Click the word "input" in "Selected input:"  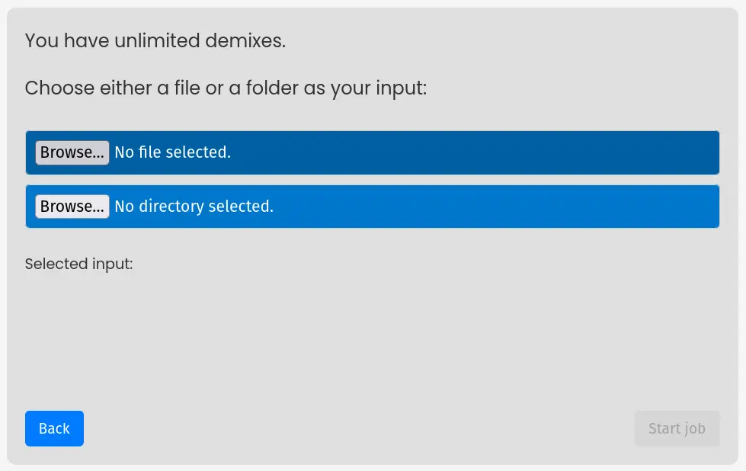click(113, 264)
